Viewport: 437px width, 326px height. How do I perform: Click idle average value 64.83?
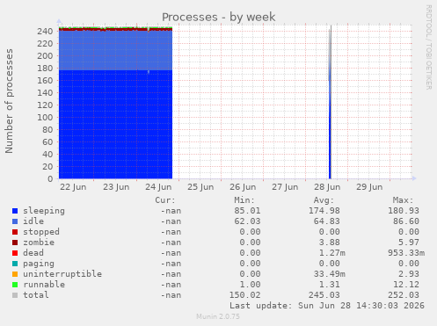pyautogui.click(x=327, y=221)
